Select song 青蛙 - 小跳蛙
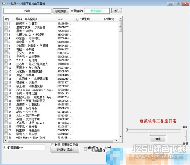This screenshot has height=165, width=190. 25,49
